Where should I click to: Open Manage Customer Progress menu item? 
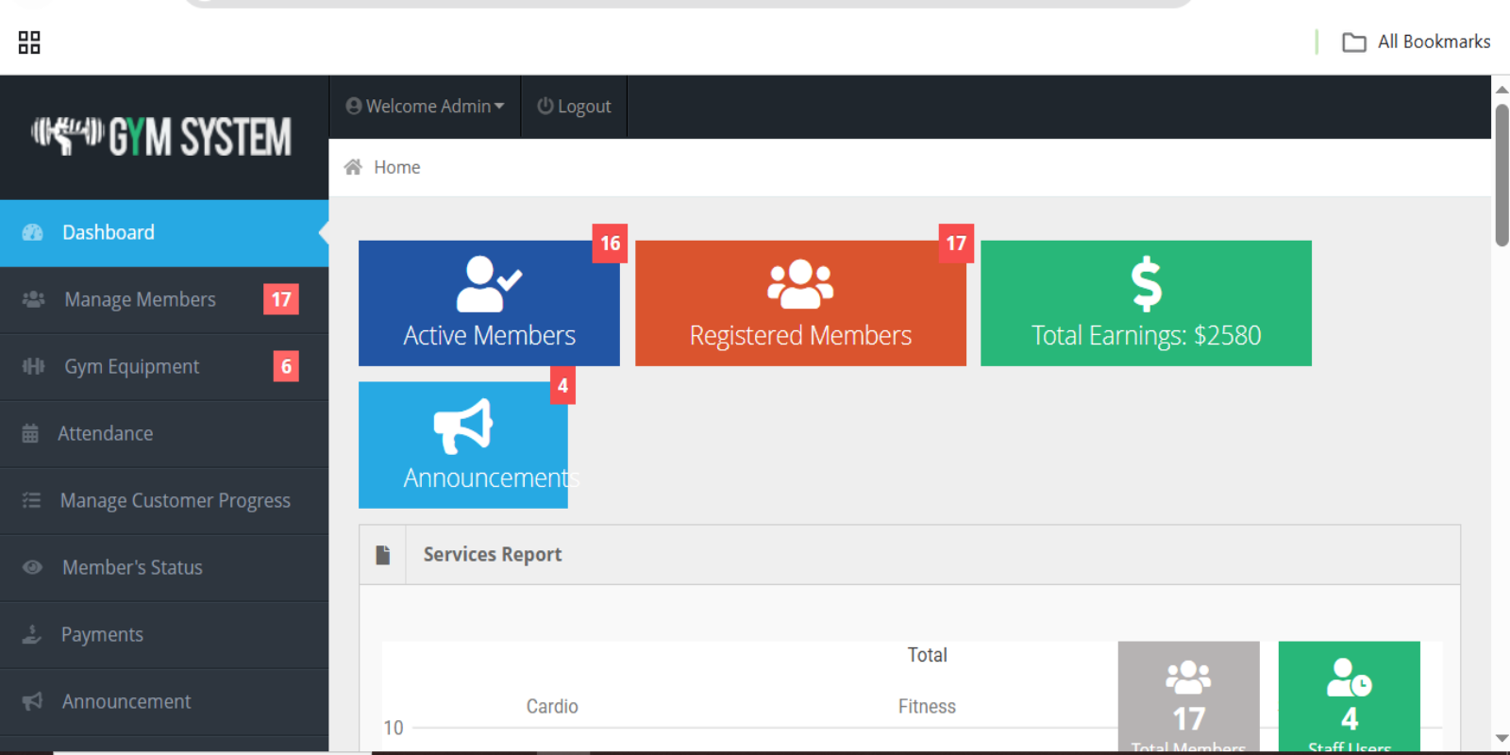(x=164, y=501)
